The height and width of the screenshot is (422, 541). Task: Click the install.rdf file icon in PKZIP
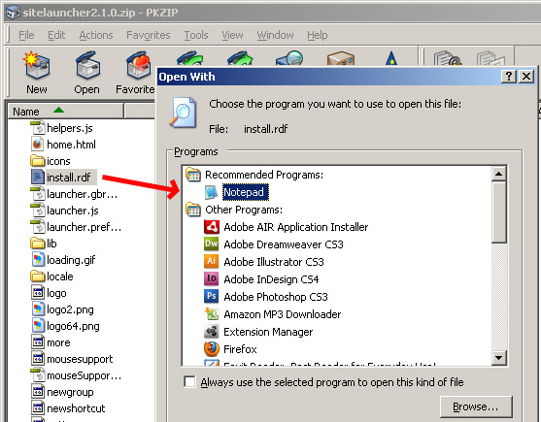point(38,178)
